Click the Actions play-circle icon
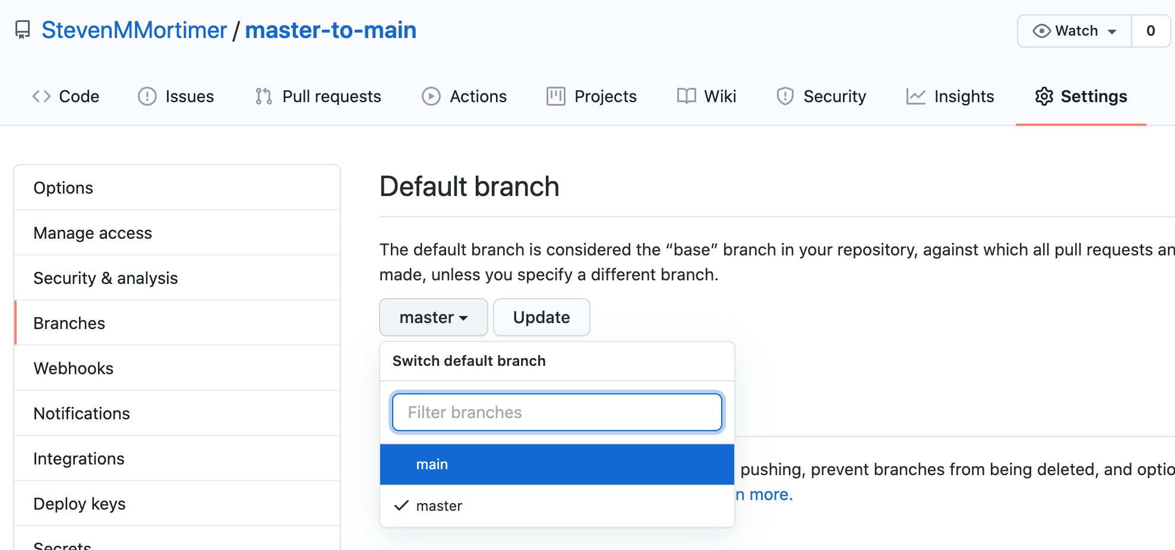The width and height of the screenshot is (1175, 550). (x=431, y=96)
